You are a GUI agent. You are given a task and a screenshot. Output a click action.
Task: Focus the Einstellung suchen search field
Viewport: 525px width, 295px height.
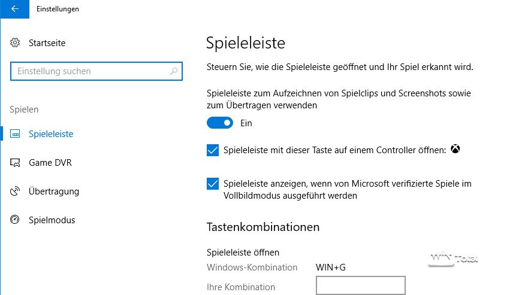point(90,71)
